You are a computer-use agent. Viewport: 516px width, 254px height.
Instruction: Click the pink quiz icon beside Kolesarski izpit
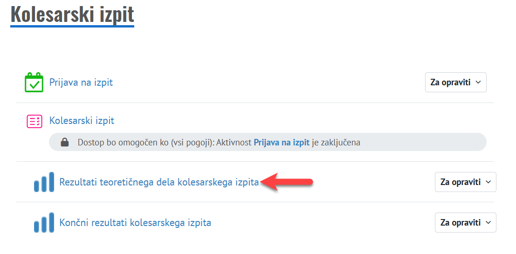(x=34, y=121)
